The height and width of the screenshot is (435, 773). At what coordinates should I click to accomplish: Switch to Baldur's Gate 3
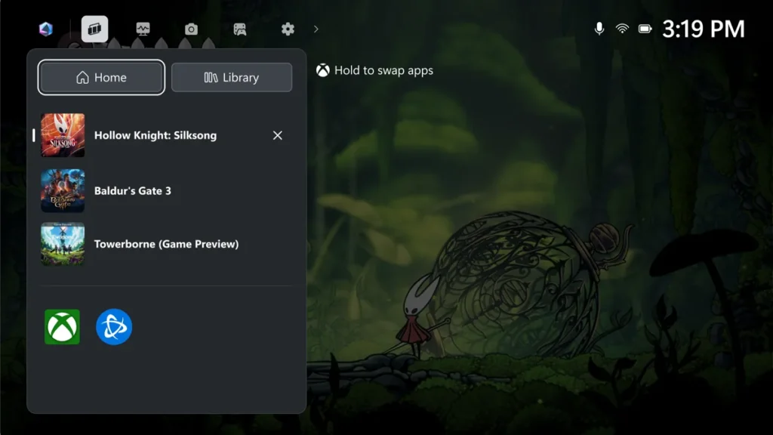point(132,190)
